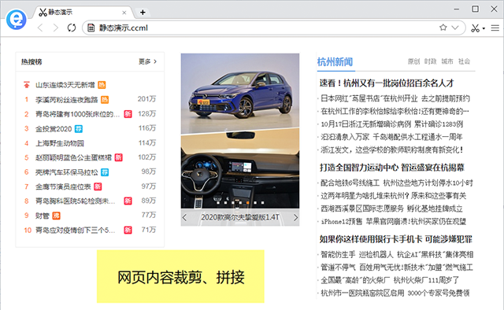Open the hamburger main menu

[x=495, y=28]
